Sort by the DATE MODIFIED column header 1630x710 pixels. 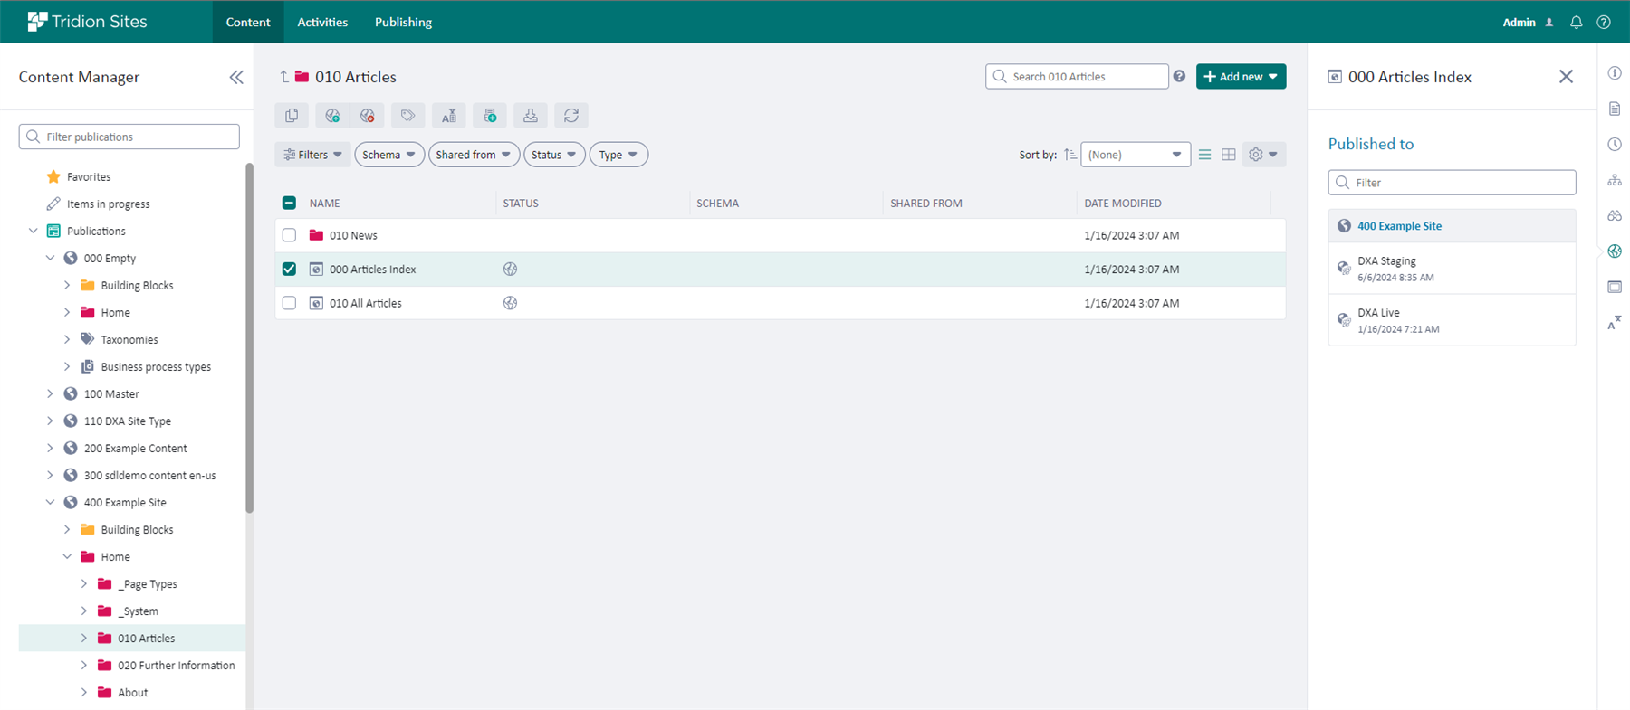pyautogui.click(x=1123, y=204)
